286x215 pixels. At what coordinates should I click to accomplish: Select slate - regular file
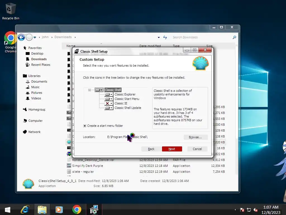pyautogui.click(x=83, y=172)
